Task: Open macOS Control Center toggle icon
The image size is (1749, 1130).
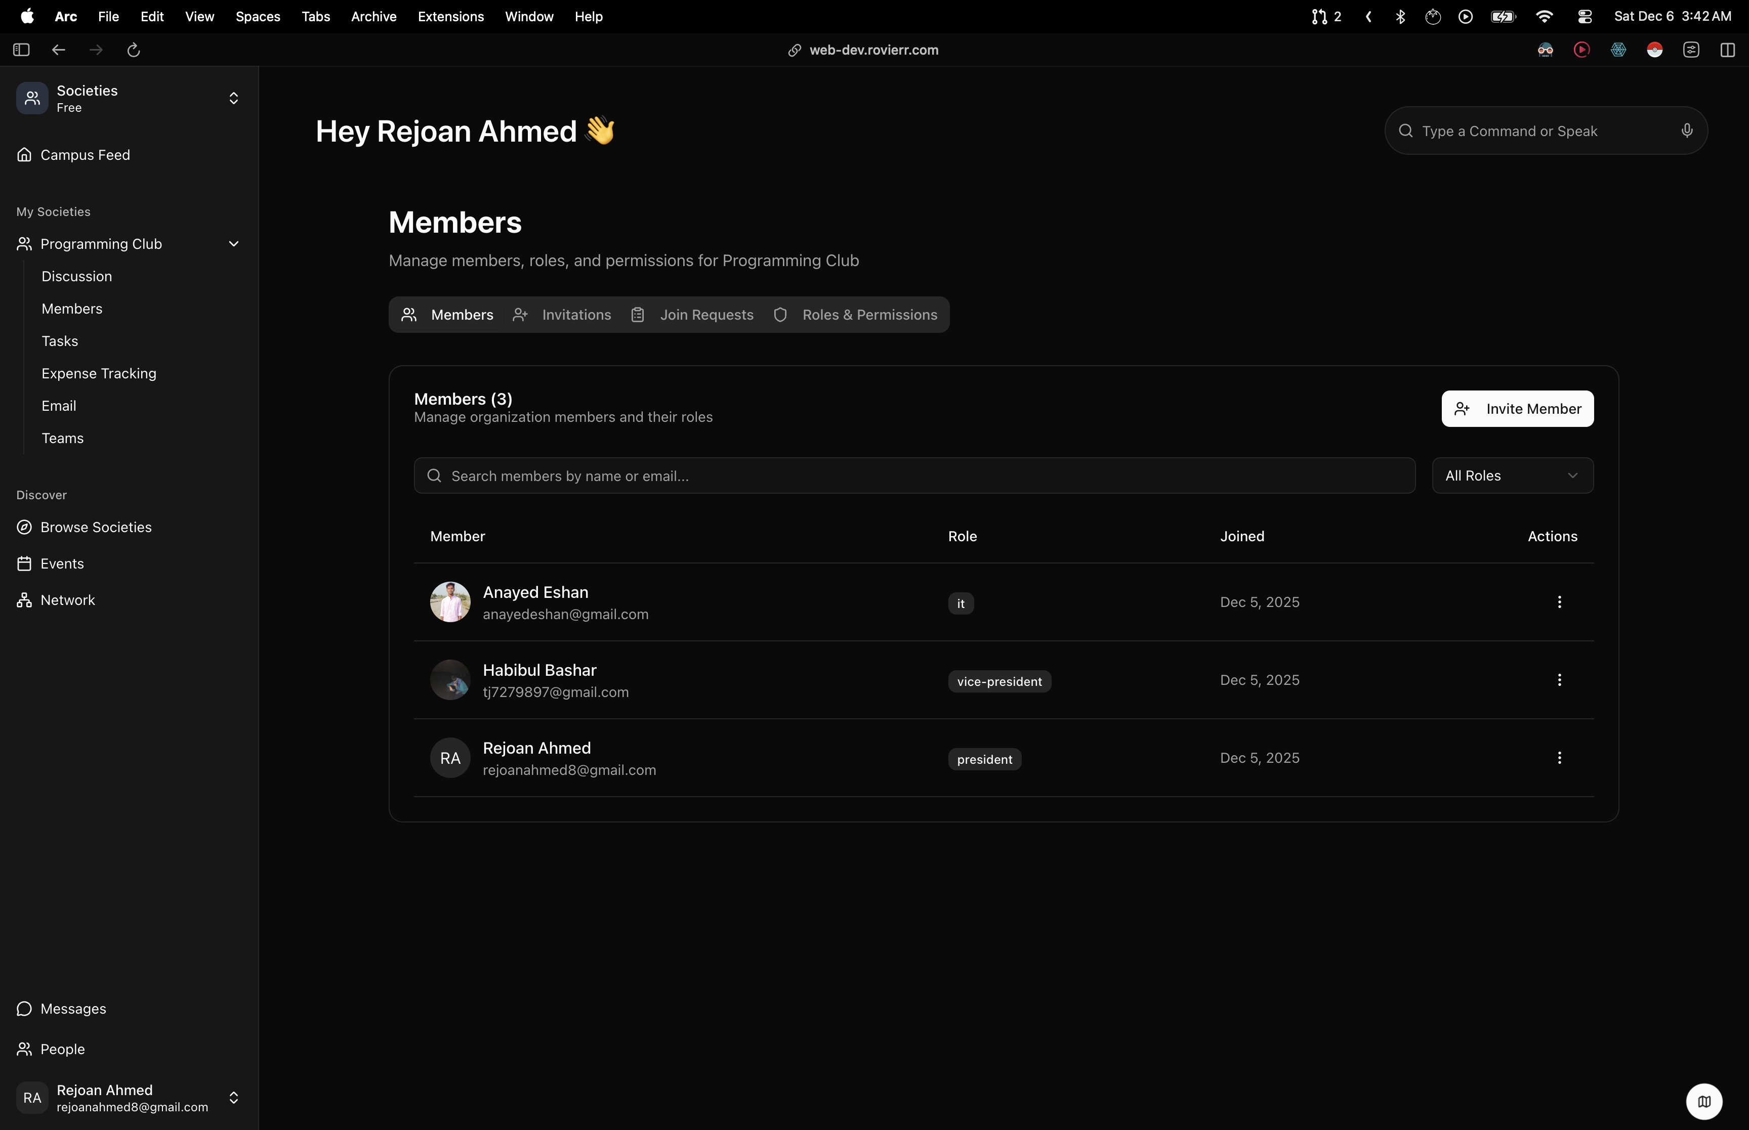Action: (x=1584, y=16)
